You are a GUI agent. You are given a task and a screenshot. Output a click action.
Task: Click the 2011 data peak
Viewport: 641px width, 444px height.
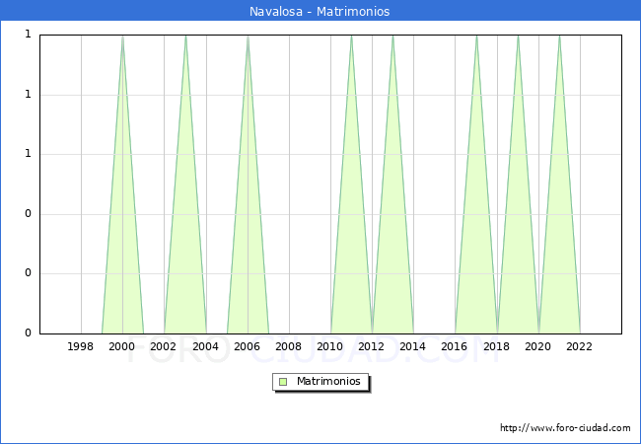pos(351,37)
